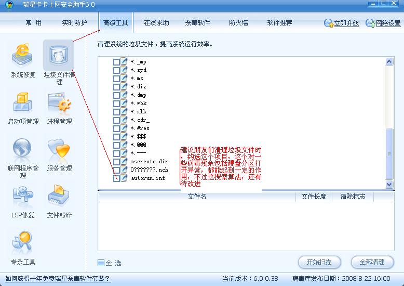Check the 0???????.nch checkbox
This screenshot has height=286, width=404.
click(x=116, y=170)
